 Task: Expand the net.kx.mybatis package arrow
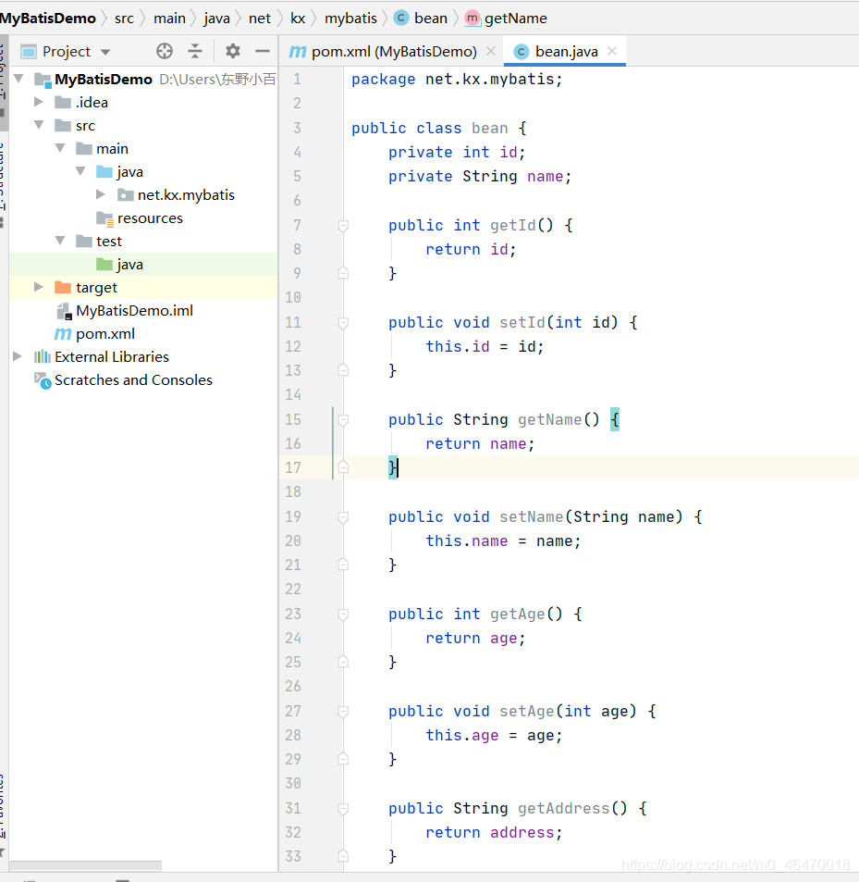101,194
